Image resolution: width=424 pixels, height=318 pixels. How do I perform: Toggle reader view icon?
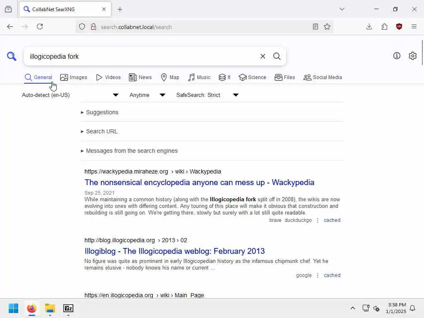coord(315,26)
